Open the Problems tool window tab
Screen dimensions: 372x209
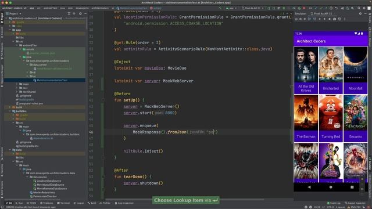pos(46,203)
